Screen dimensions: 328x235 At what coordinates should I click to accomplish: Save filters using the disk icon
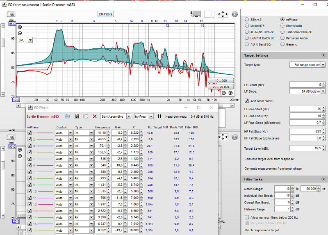(77, 116)
